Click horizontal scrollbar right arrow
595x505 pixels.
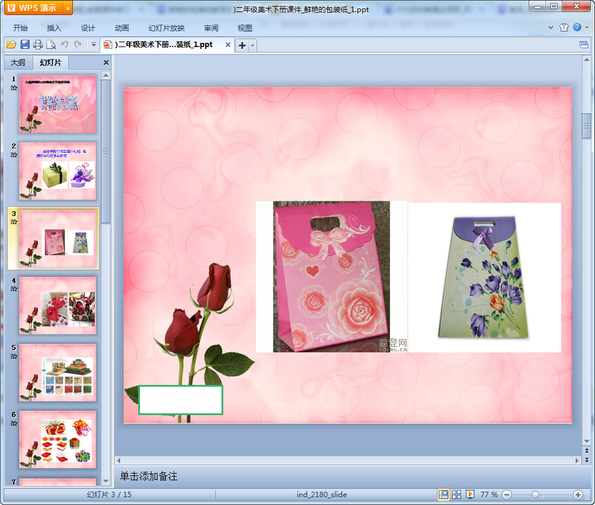click(x=577, y=460)
